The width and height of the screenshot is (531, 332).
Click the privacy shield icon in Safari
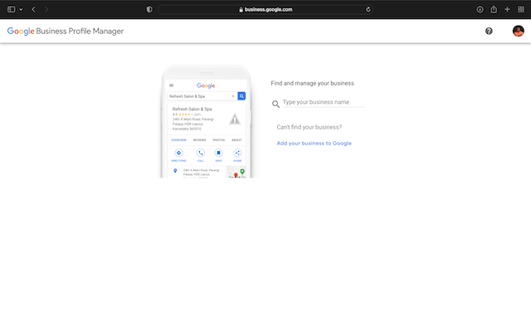point(149,9)
